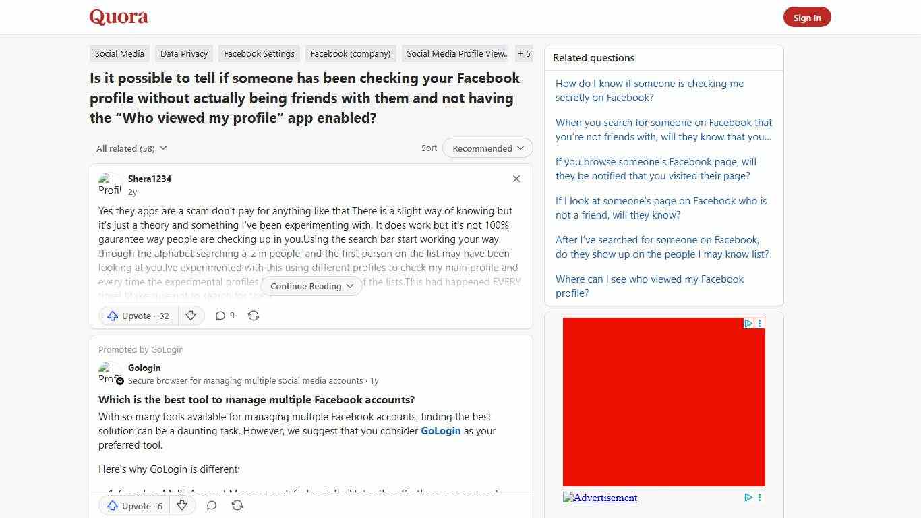Click the Sign In button
Image resolution: width=921 pixels, height=518 pixels.
click(x=807, y=17)
